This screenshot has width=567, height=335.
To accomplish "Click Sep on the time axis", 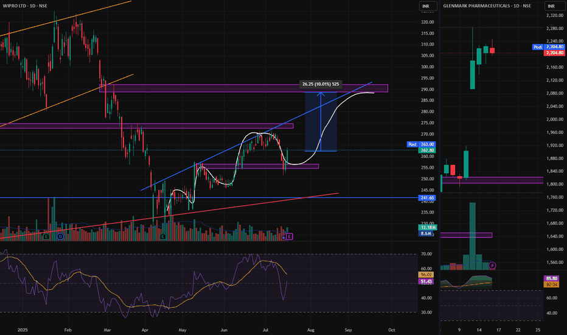I will (x=348, y=330).
